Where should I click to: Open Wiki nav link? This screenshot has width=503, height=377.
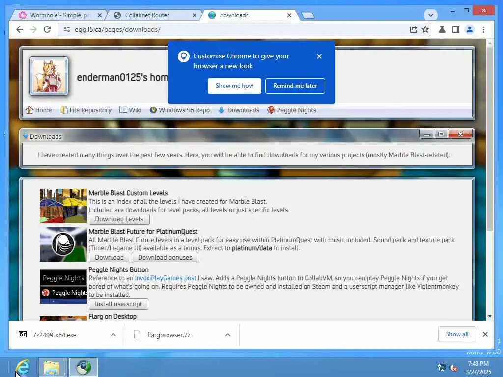pos(130,110)
